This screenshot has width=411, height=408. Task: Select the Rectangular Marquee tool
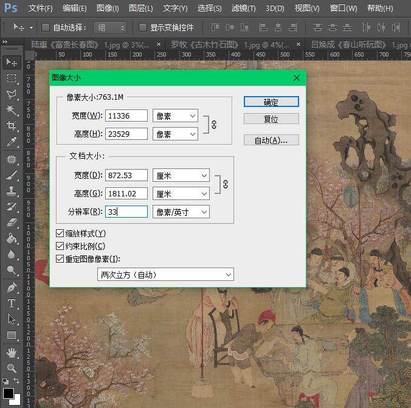12,78
